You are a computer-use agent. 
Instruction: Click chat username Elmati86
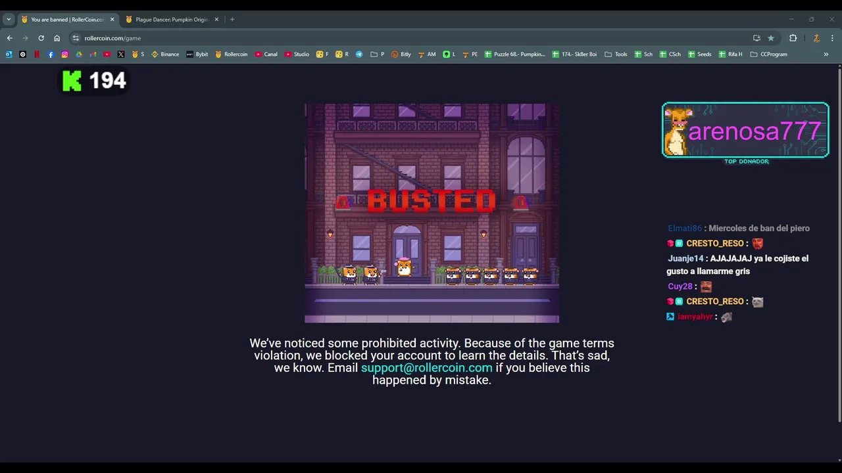coord(685,228)
